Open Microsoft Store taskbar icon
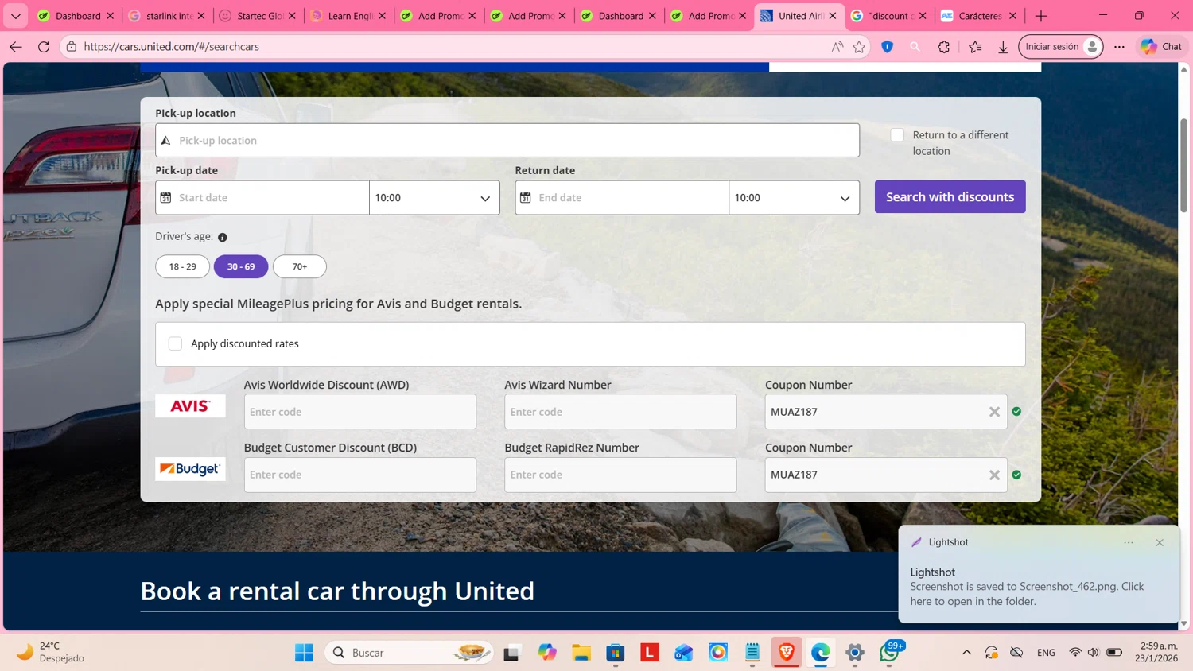 point(616,653)
